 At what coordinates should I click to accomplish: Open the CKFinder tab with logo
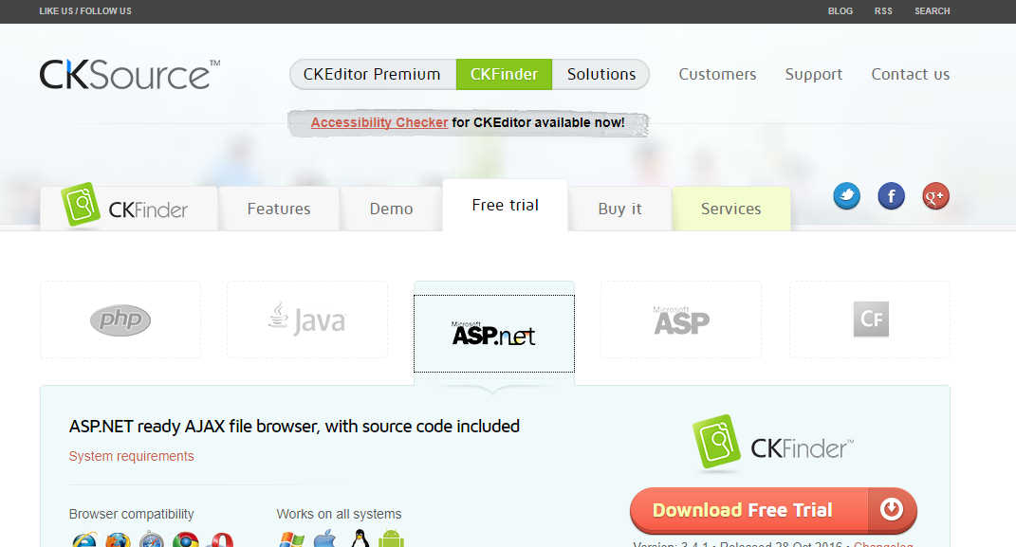[129, 209]
